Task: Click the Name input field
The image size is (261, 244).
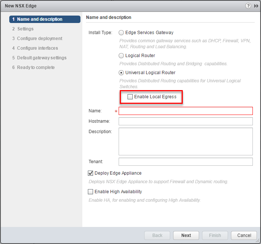Action: pyautogui.click(x=185, y=111)
